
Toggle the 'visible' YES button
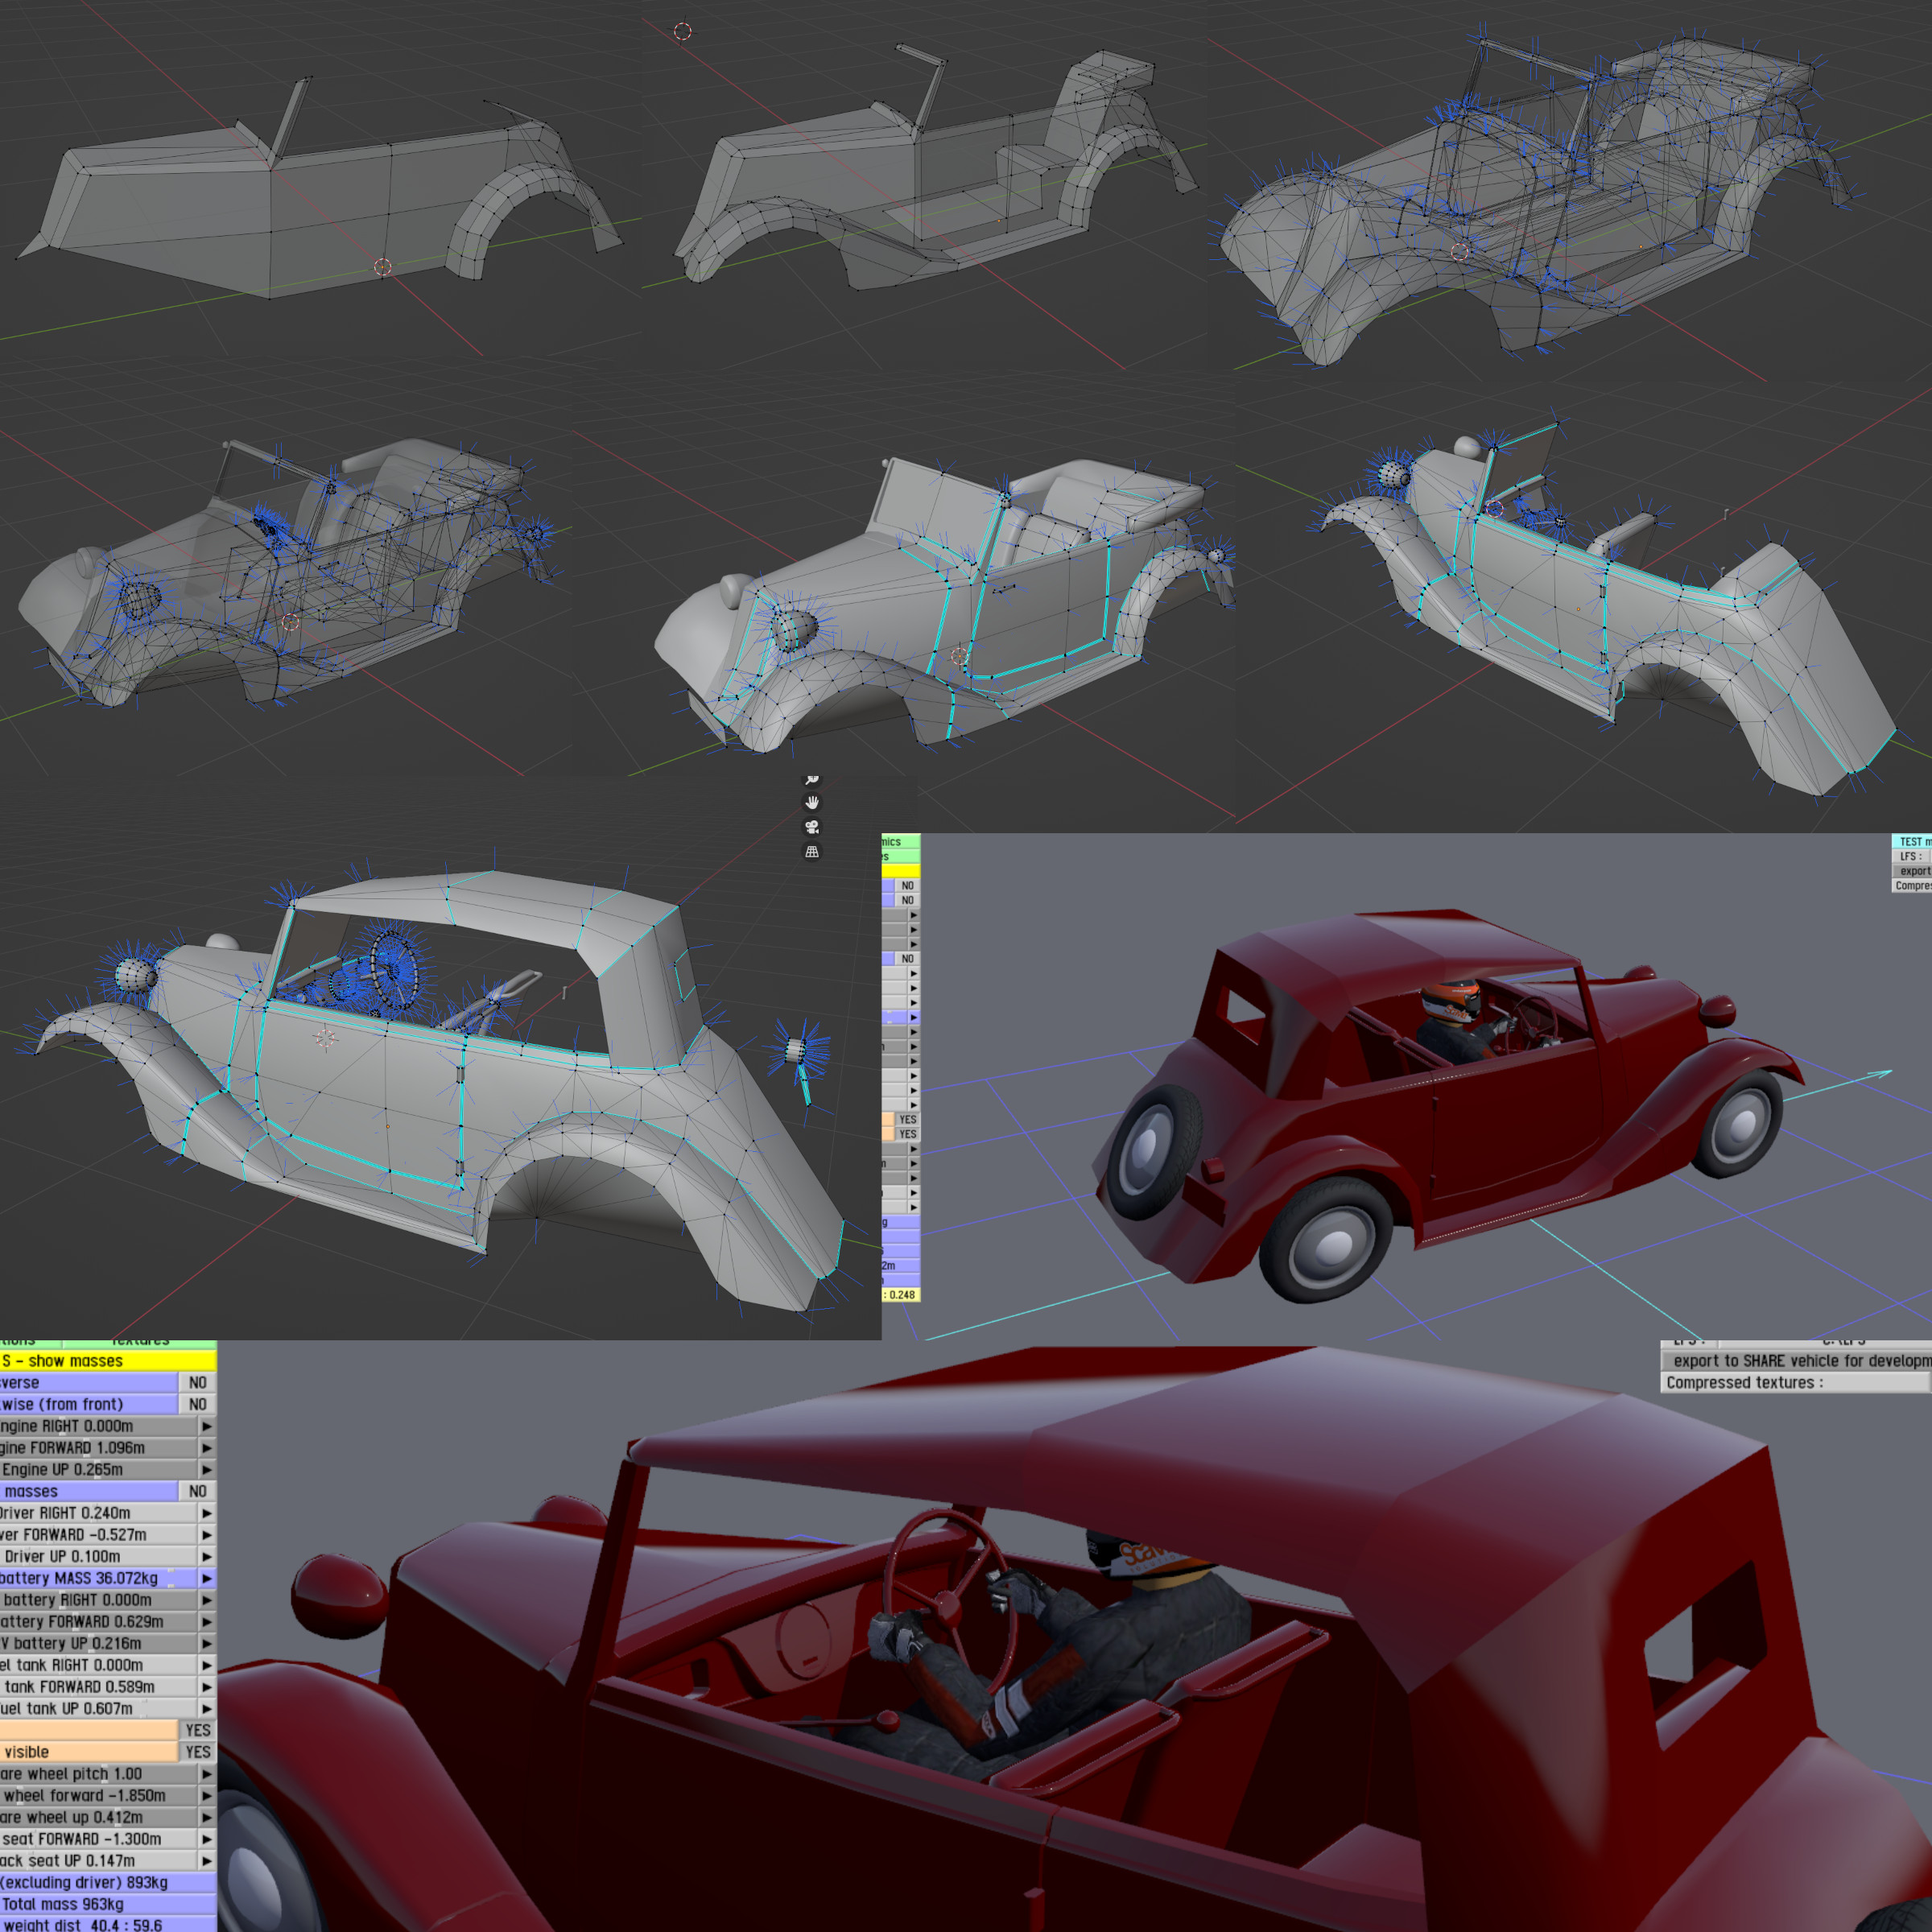[197, 1752]
